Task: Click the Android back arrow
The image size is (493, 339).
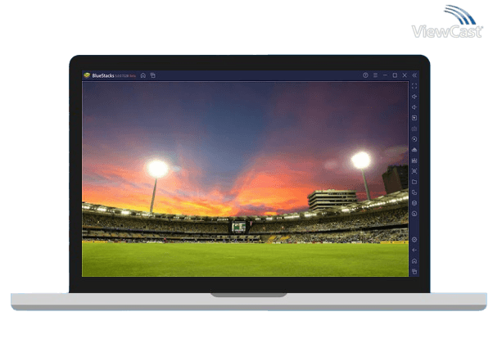Action: 414,251
